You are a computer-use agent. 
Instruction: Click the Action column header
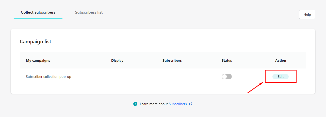281,60
